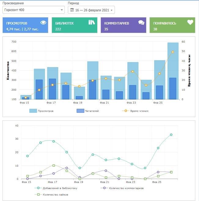Screen dimensions: 199x201
Task: Click the light blue Просмотров legend color box
Action: tap(33, 111)
